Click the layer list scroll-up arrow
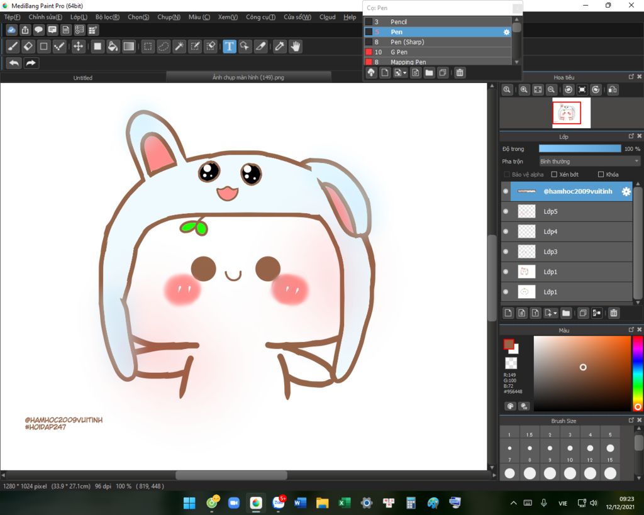644x515 pixels. coord(638,184)
